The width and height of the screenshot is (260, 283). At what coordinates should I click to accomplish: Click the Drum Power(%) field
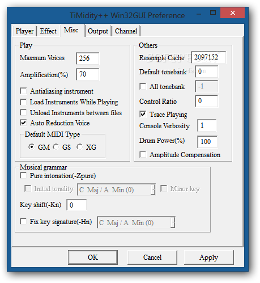click(x=207, y=142)
